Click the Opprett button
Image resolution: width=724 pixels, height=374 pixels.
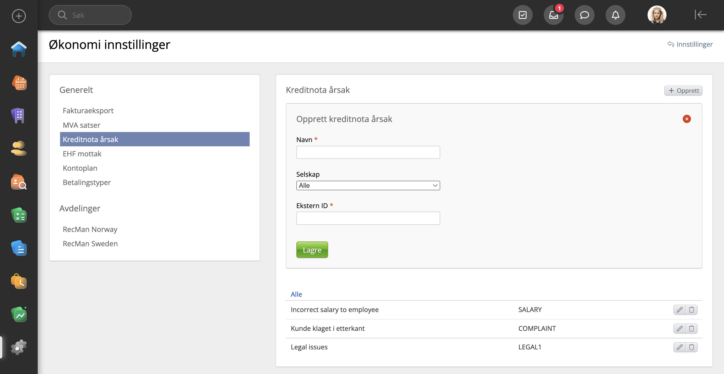pyautogui.click(x=683, y=91)
